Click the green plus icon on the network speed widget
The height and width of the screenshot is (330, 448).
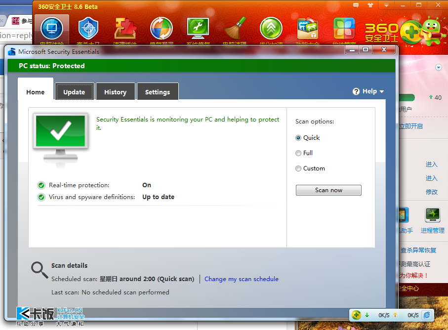pyautogui.click(x=356, y=315)
